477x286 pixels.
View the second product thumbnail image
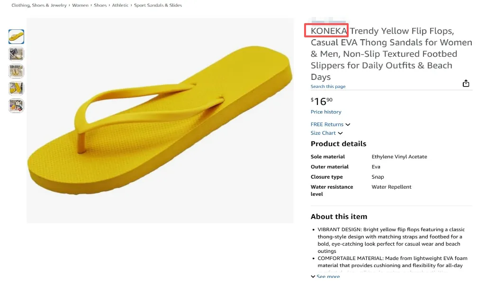coord(16,54)
